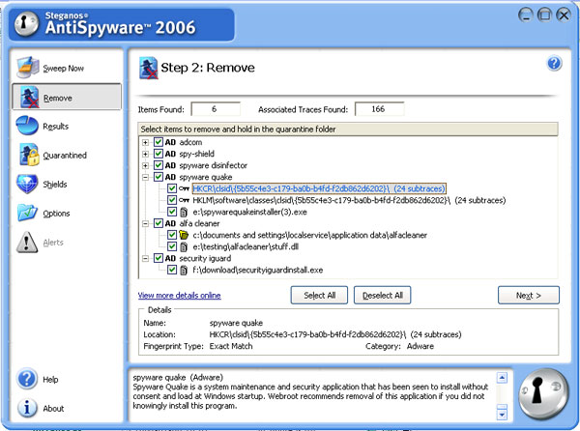The height and width of the screenshot is (431, 580).
Task: Click the Deselect All button
Action: (383, 296)
